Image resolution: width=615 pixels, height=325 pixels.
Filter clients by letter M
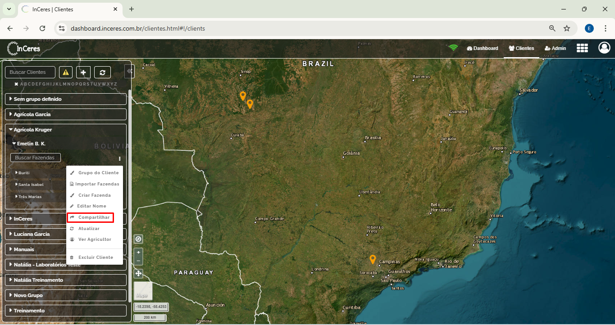[x=64, y=84]
